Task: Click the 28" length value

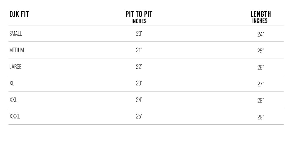Action: [x=260, y=100]
